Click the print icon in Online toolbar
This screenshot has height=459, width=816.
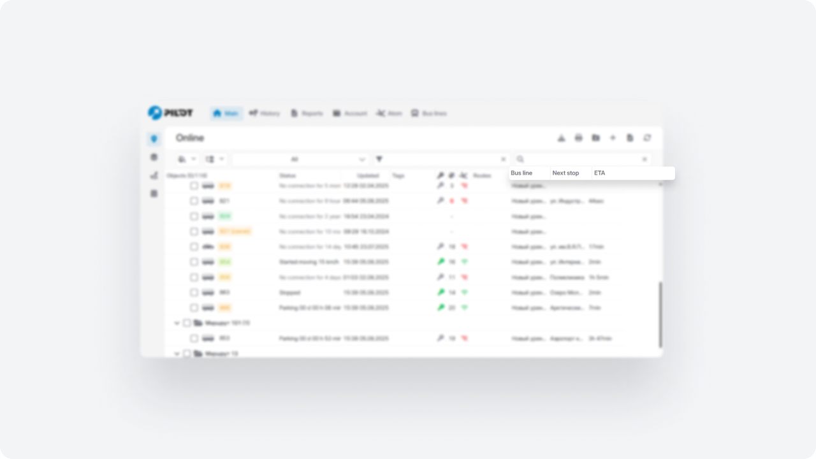click(579, 138)
